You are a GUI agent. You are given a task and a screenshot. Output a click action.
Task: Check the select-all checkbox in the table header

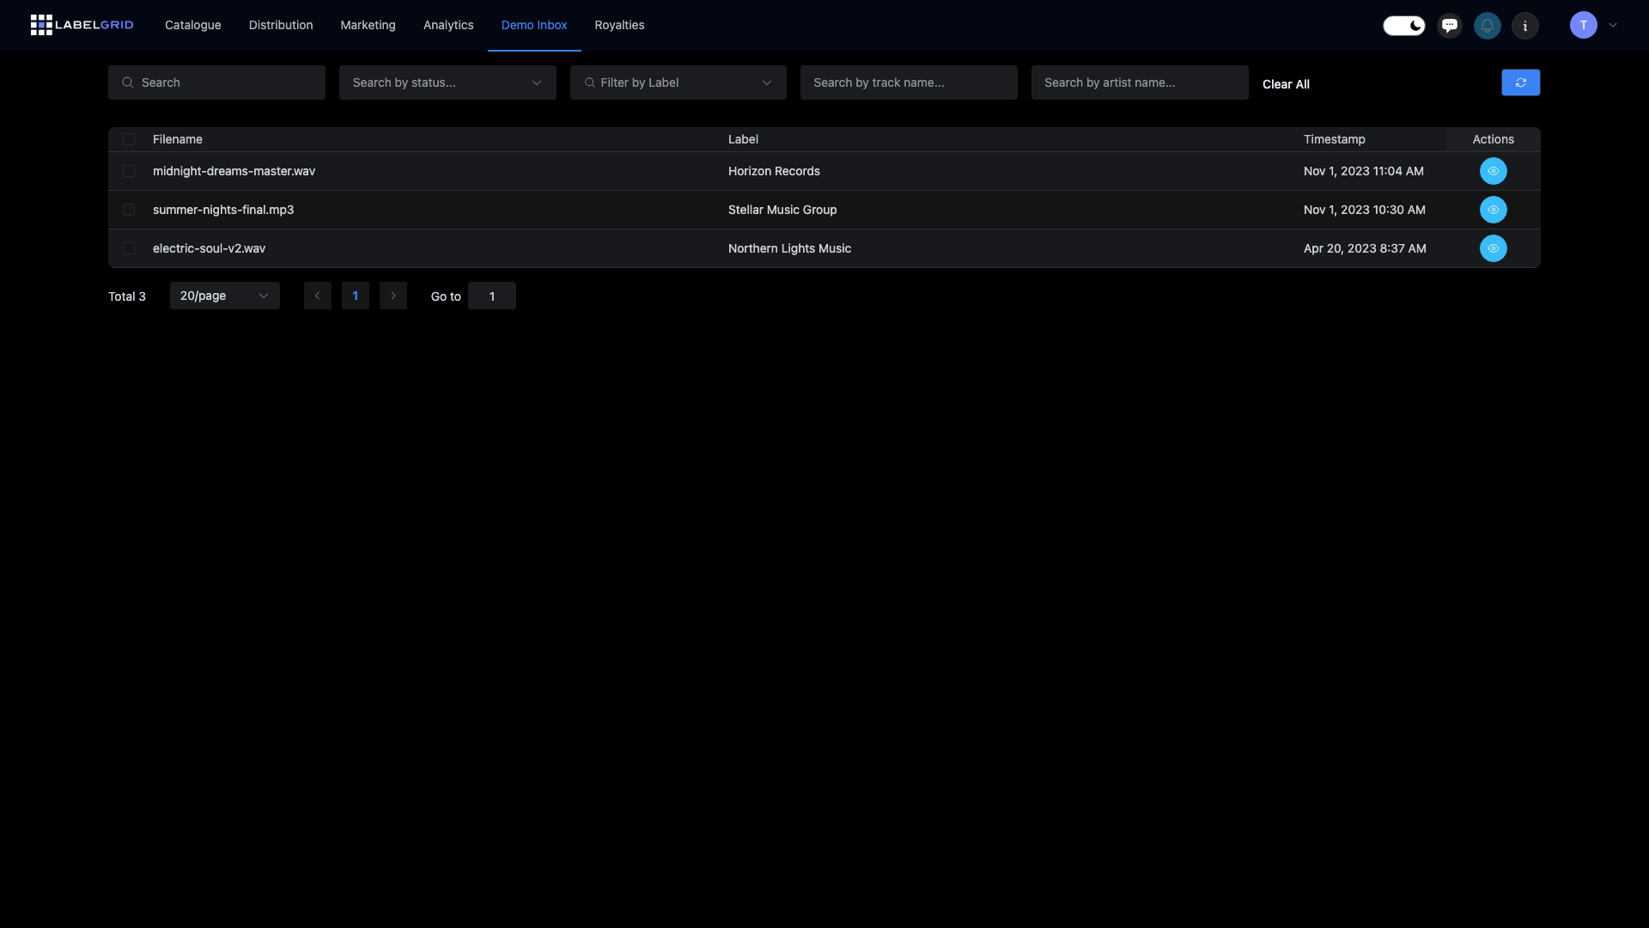pos(129,139)
